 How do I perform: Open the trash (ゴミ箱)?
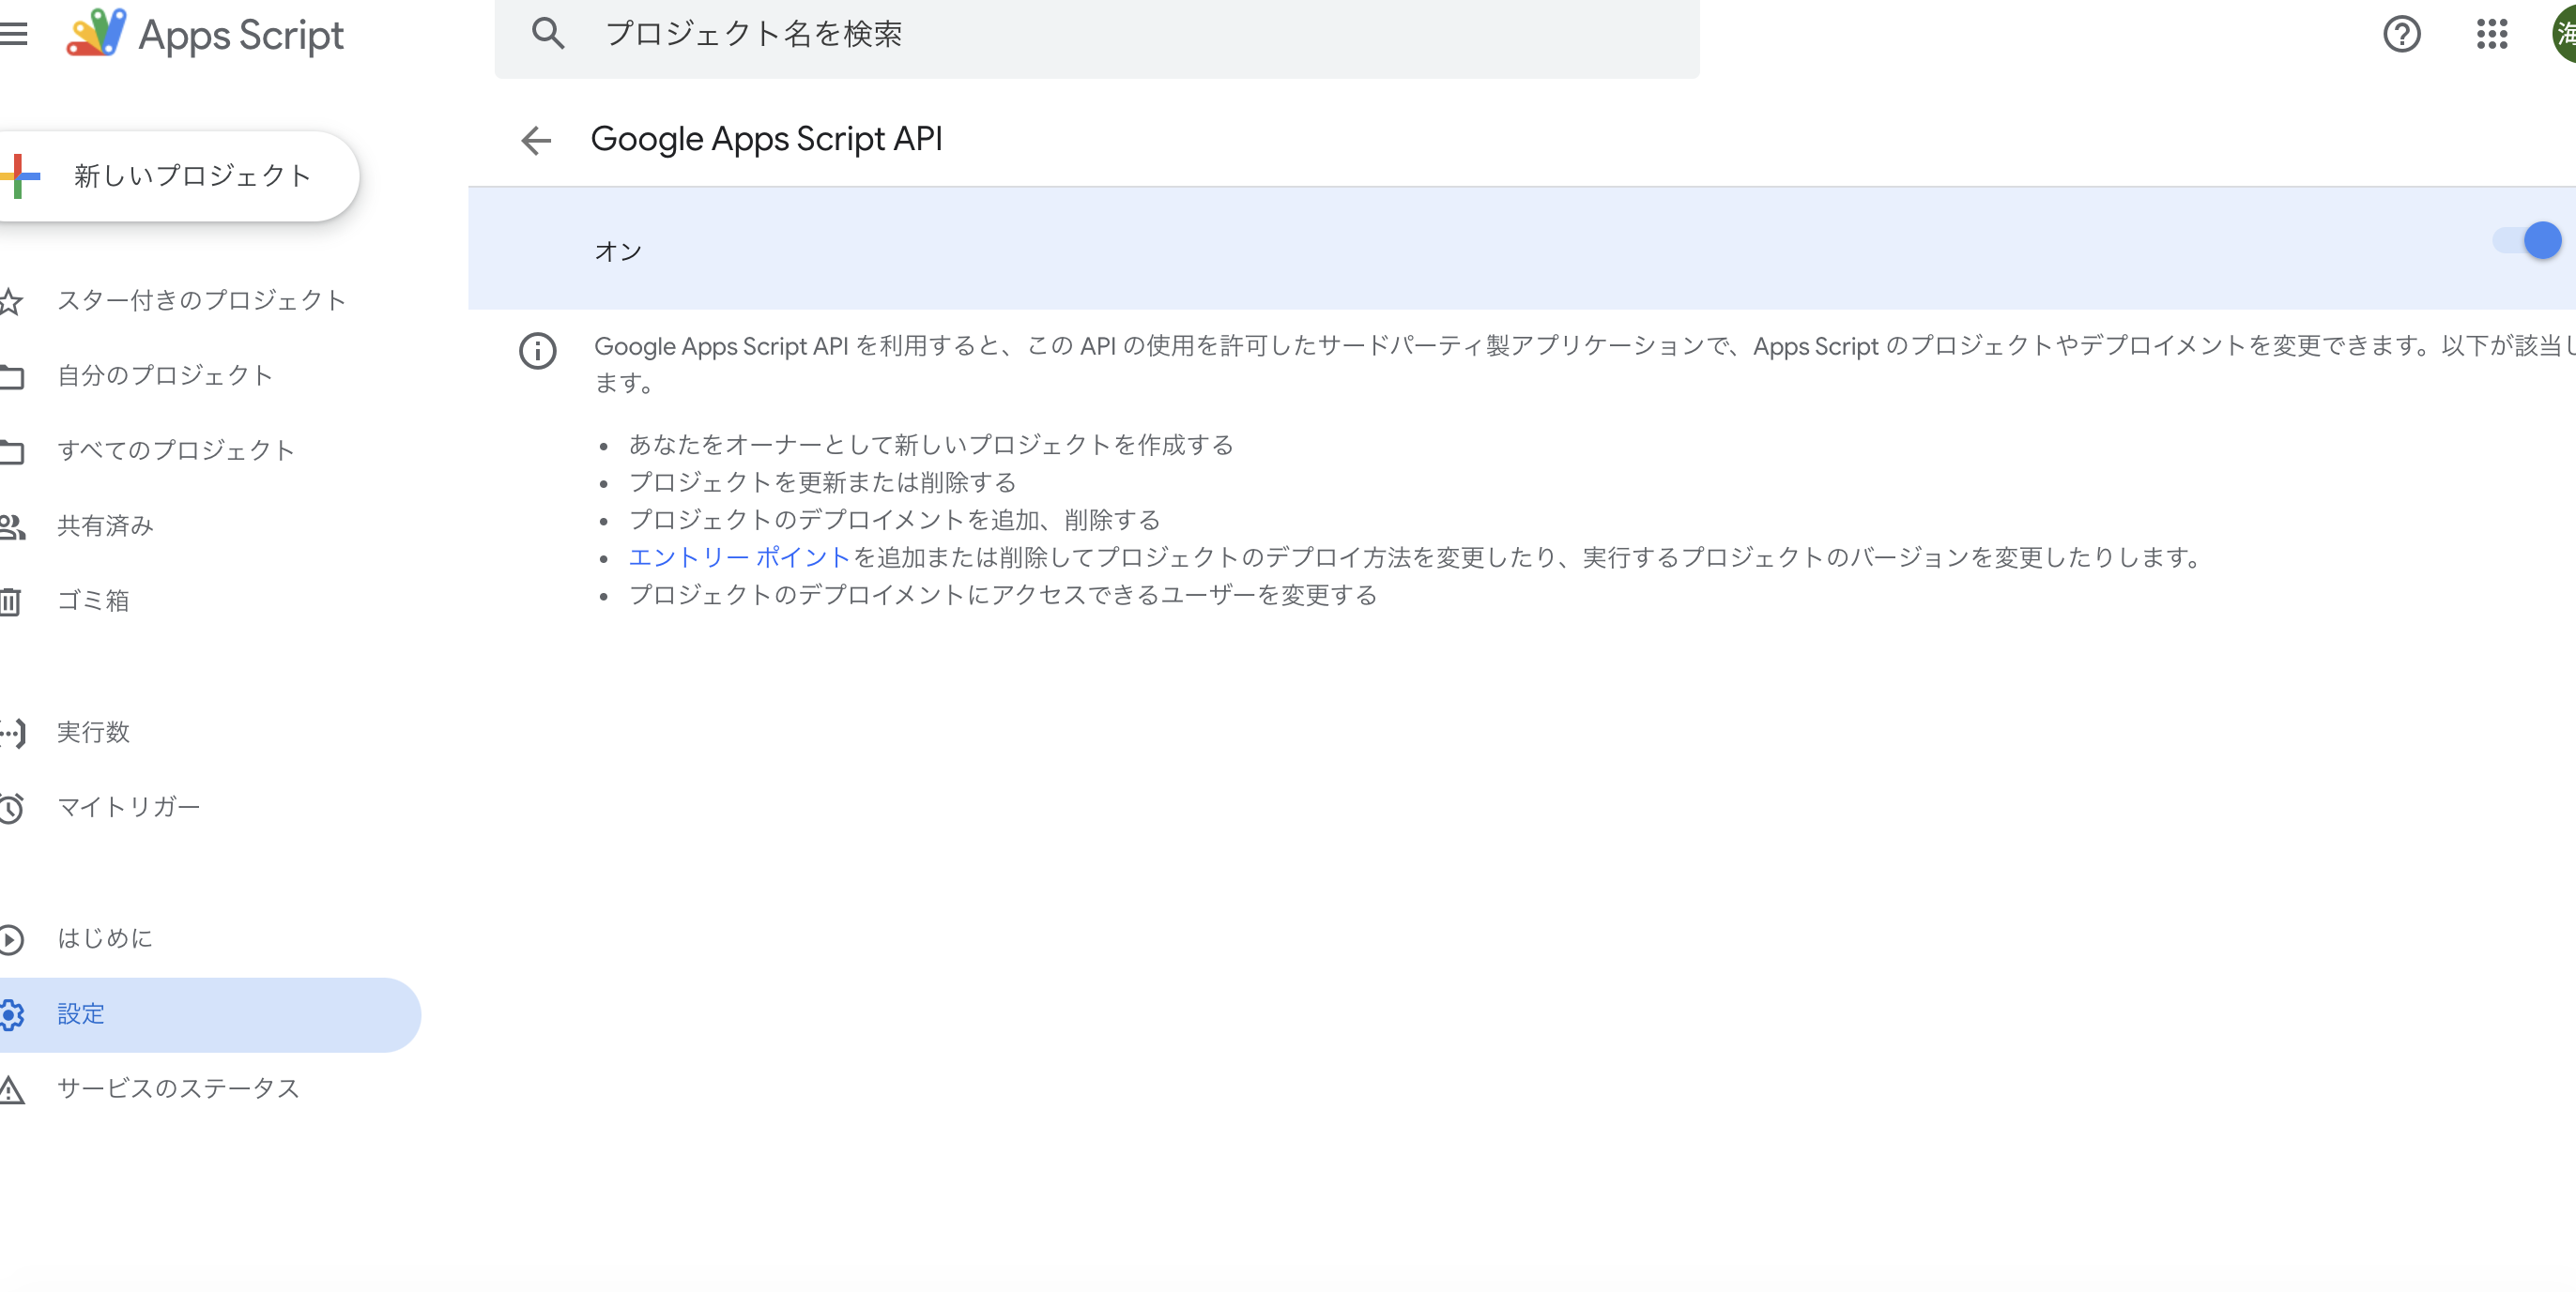[x=93, y=600]
